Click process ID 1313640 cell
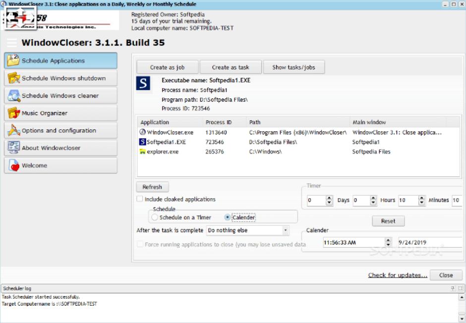Viewport: 466px width, 323px height. click(216, 132)
